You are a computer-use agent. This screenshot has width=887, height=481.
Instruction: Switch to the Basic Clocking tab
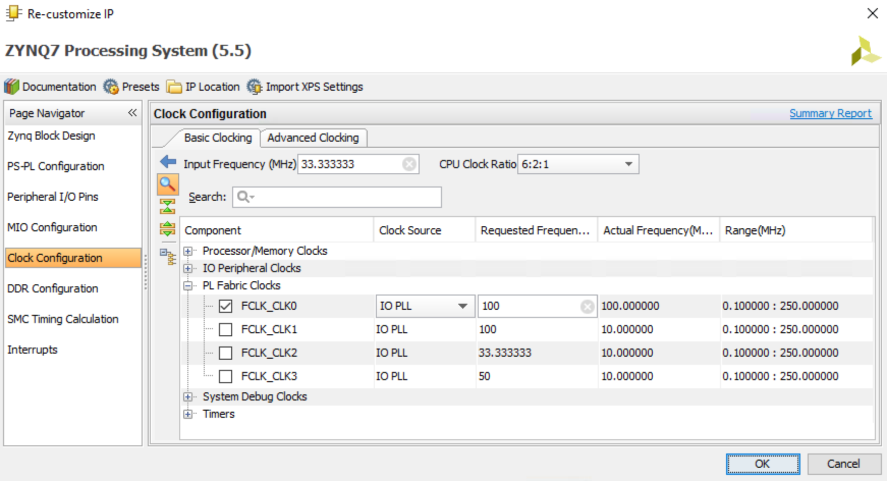click(218, 138)
